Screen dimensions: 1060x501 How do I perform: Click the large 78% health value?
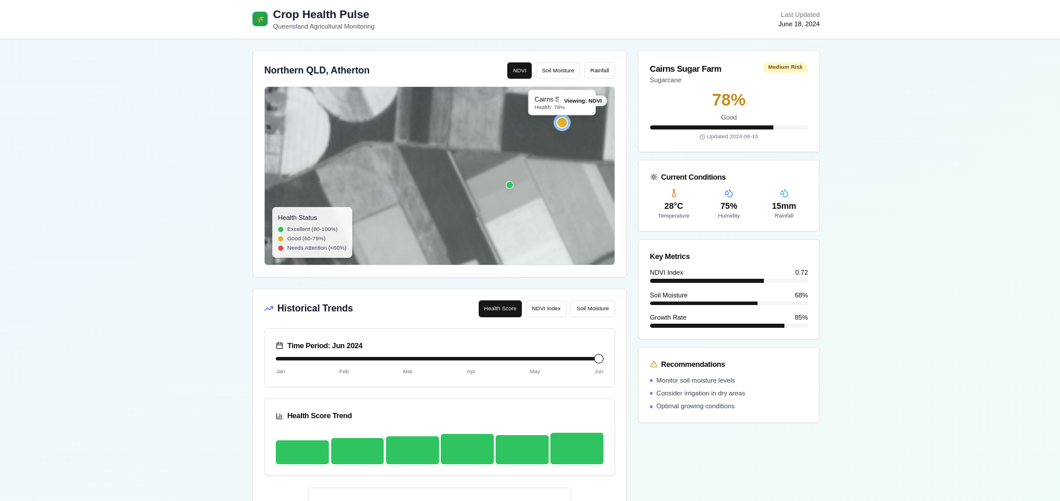[x=729, y=100]
